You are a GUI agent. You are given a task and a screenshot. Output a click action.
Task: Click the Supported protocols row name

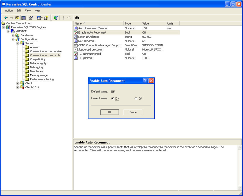pos(90,49)
